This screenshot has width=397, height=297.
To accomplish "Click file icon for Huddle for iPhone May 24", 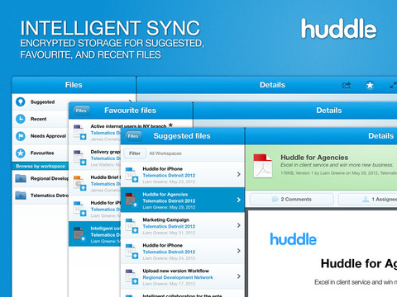I will [132, 251].
